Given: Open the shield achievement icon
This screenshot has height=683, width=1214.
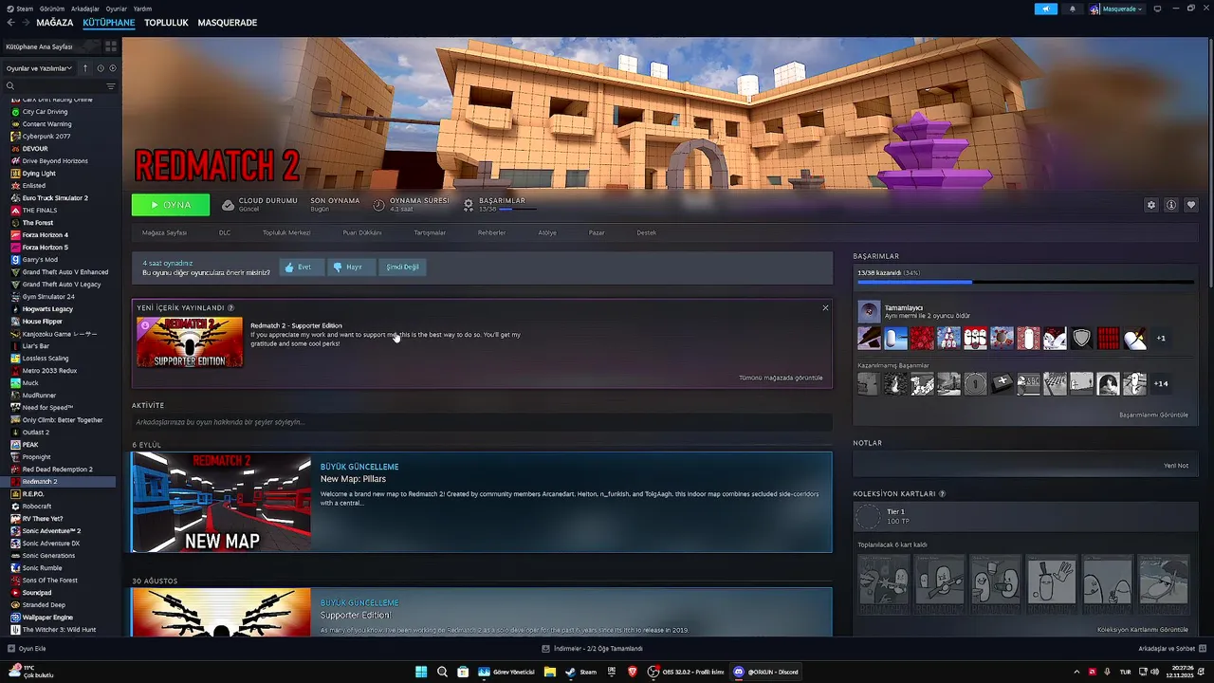Looking at the screenshot, I should coord(1081,338).
